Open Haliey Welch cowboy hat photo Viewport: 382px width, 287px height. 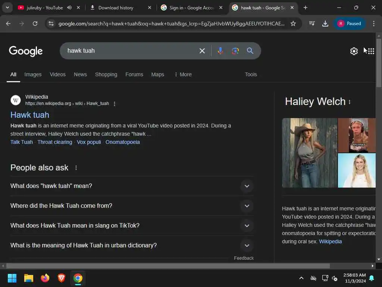(x=309, y=153)
